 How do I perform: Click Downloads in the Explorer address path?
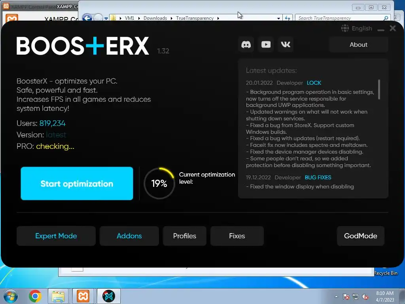[155, 18]
